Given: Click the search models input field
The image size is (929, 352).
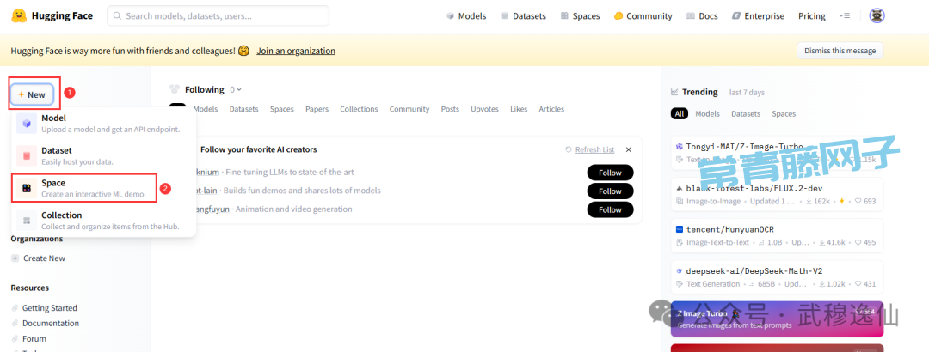Looking at the screenshot, I should coord(218,15).
